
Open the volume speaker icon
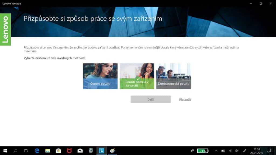point(237,151)
